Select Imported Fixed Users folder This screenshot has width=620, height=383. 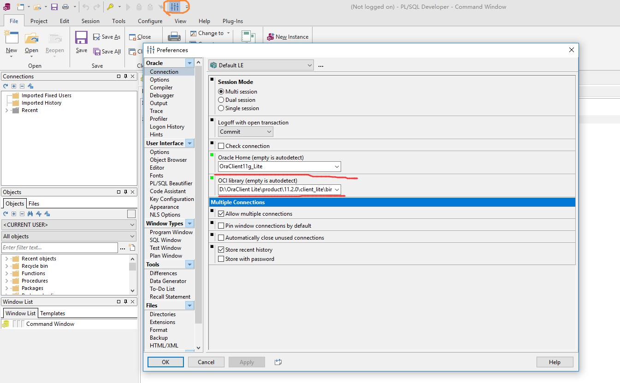(x=46, y=95)
